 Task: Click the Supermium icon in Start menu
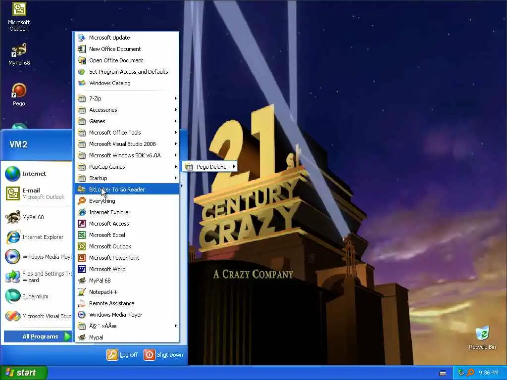12,296
